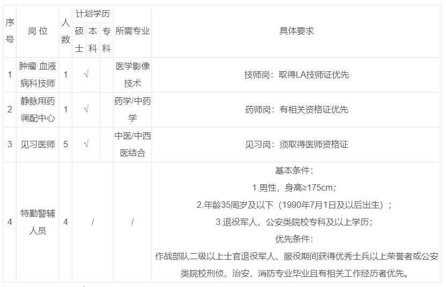Click the checkmark in the 肿瘤·血液病科技师 row

click(86, 75)
